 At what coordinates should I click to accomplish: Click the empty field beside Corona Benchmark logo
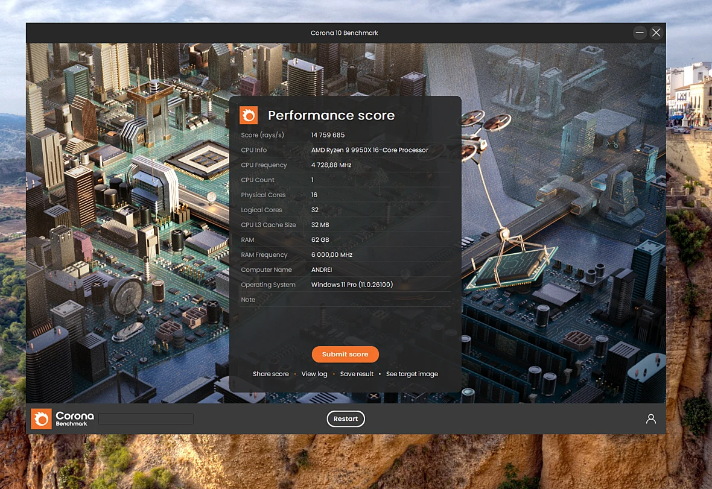(x=146, y=418)
